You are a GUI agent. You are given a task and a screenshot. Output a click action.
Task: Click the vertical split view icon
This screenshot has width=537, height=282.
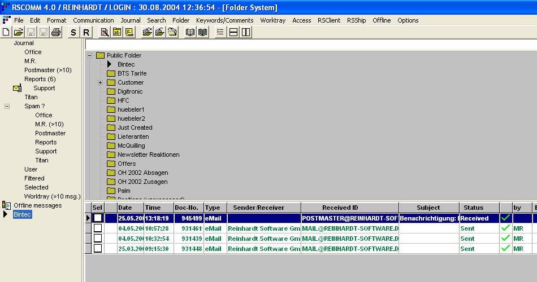(246, 33)
